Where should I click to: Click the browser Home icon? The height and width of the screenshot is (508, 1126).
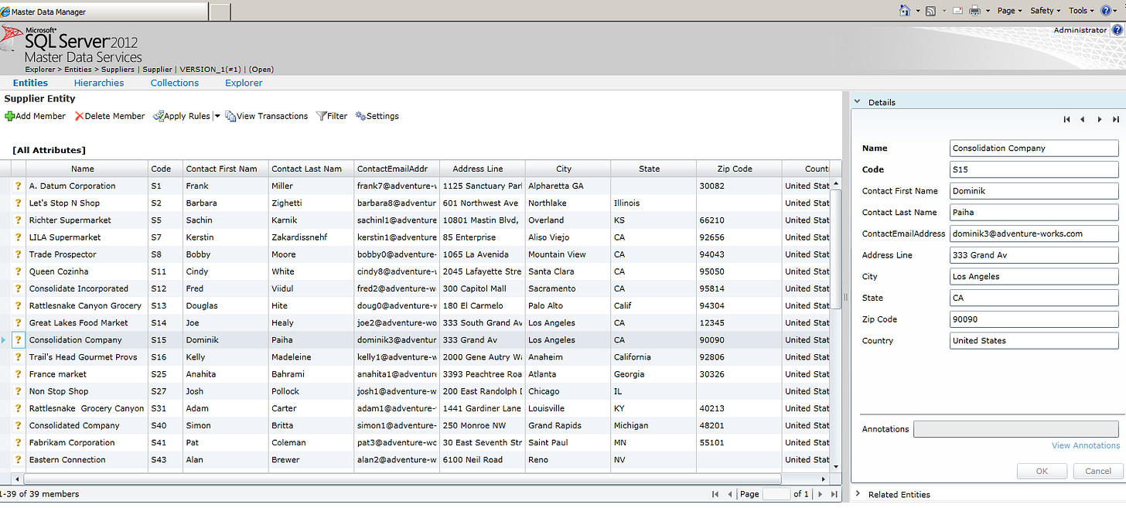pos(905,11)
